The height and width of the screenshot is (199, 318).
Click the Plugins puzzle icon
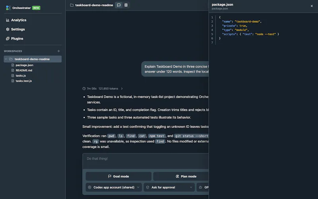(x=8, y=39)
